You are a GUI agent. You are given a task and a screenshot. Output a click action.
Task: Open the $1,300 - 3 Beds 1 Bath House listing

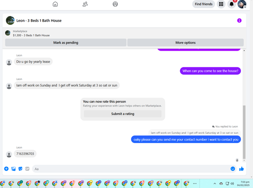coord(31,35)
